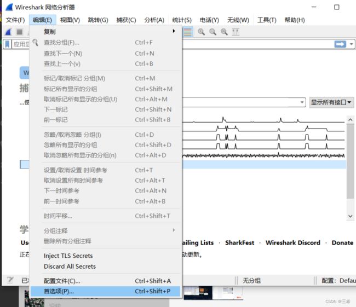Select 查找分组(F)... entry
Viewport: 356px width, 307px height.
click(x=106, y=43)
